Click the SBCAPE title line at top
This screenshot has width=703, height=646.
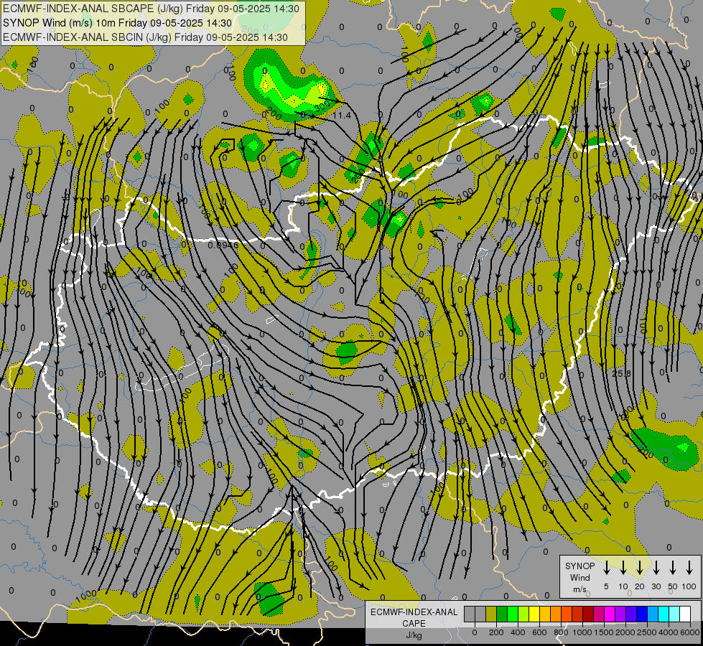(x=151, y=9)
